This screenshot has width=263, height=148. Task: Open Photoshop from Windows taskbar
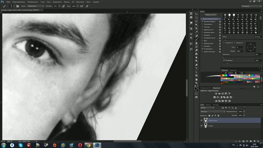coord(97,145)
